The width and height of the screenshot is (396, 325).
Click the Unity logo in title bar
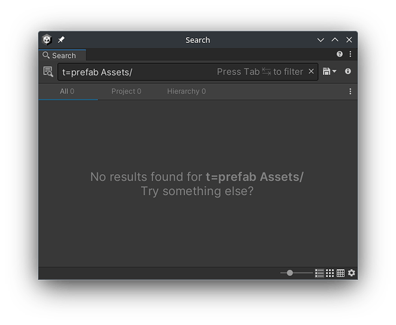click(x=47, y=40)
